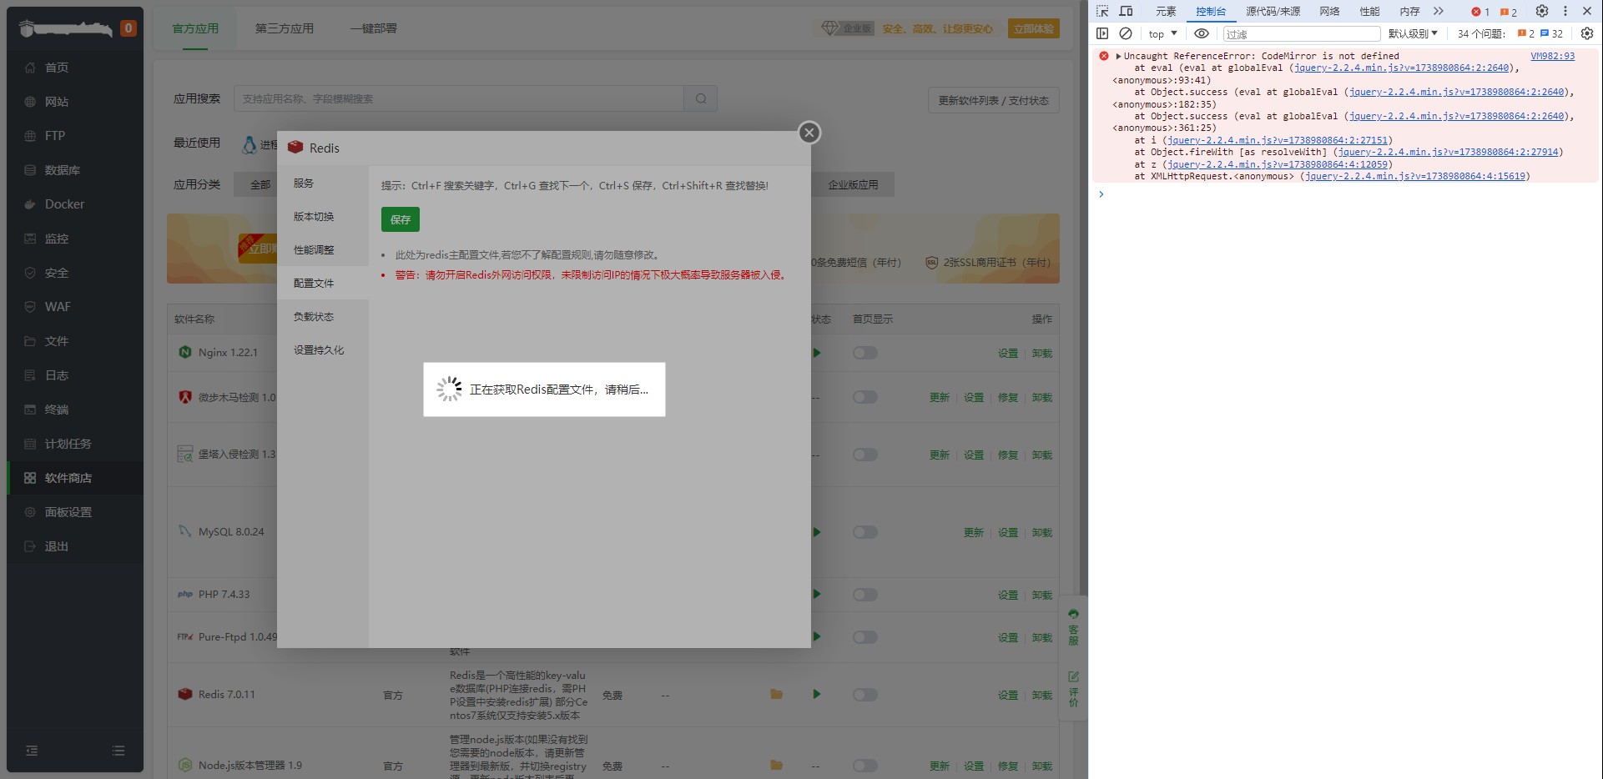The image size is (1603, 779).
Task: Toggle DevTools device toolbar icon
Action: [x=1126, y=11]
